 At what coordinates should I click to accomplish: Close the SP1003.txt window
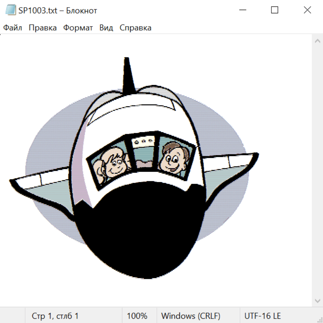(x=307, y=10)
